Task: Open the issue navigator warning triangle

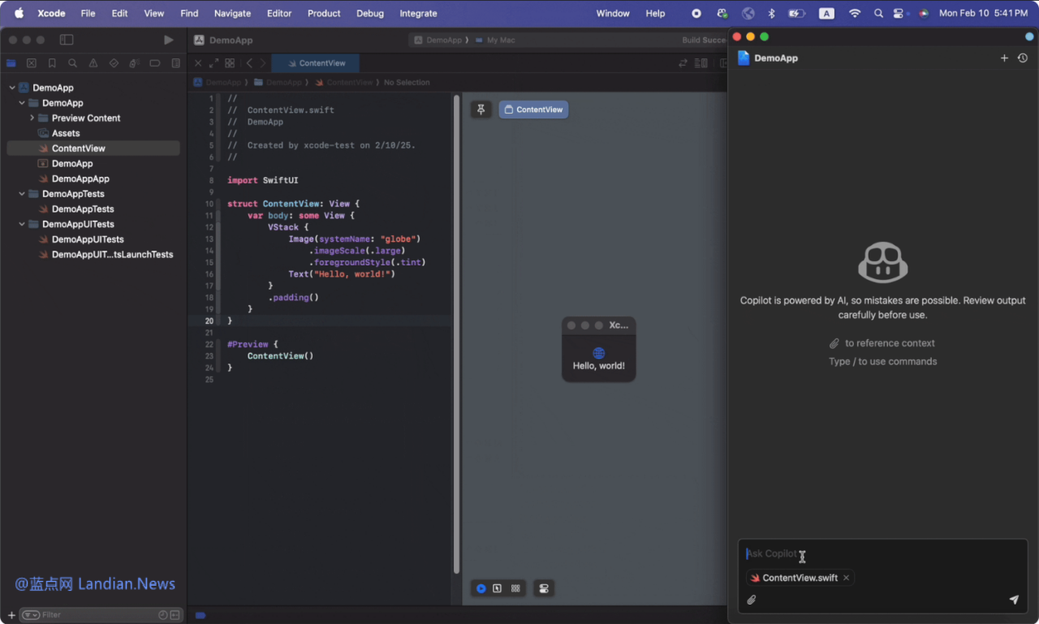Action: click(x=93, y=63)
